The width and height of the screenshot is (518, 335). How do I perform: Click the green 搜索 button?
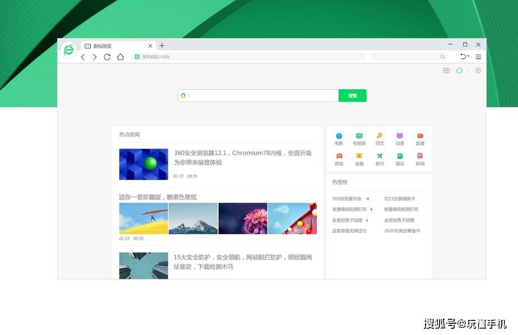coord(353,95)
